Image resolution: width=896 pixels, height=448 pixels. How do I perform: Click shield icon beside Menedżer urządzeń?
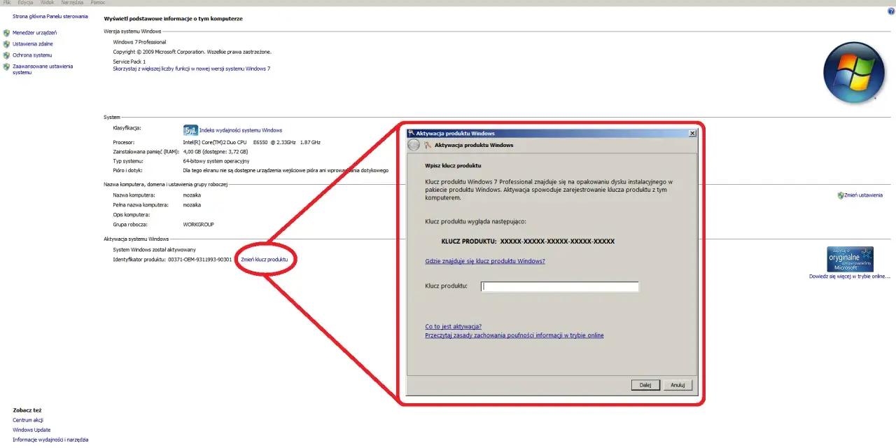click(x=6, y=33)
